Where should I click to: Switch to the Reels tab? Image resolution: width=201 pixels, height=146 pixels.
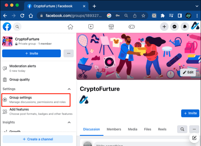point(162,129)
